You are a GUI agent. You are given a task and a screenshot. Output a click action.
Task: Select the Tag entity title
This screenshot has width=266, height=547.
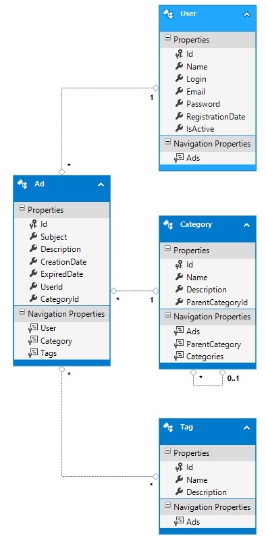tap(186, 427)
